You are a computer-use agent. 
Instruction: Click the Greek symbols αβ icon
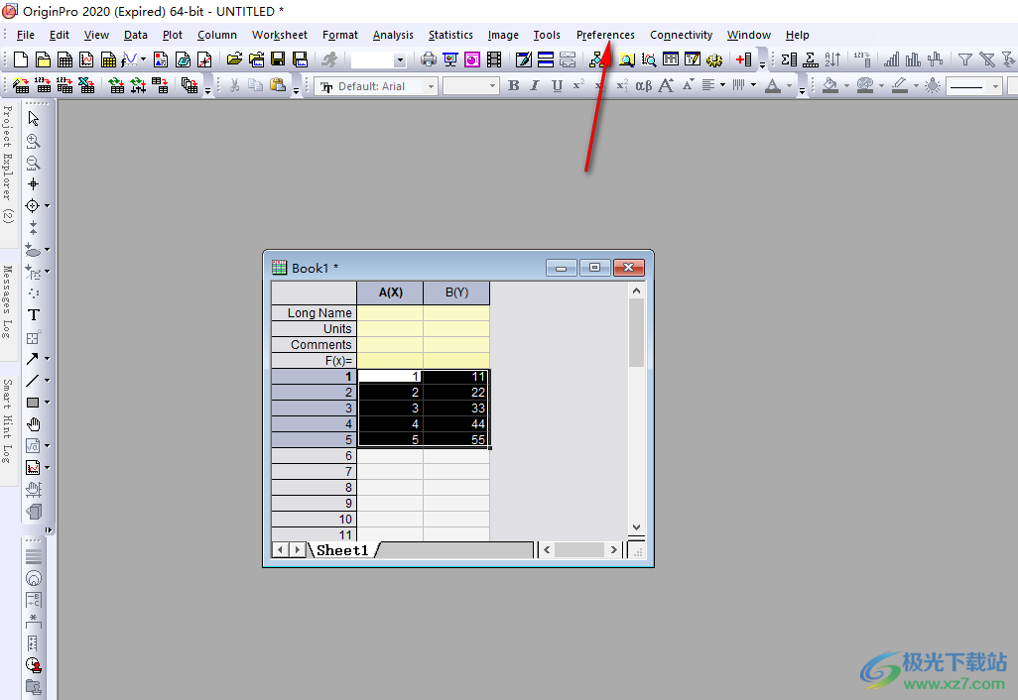pyautogui.click(x=643, y=85)
